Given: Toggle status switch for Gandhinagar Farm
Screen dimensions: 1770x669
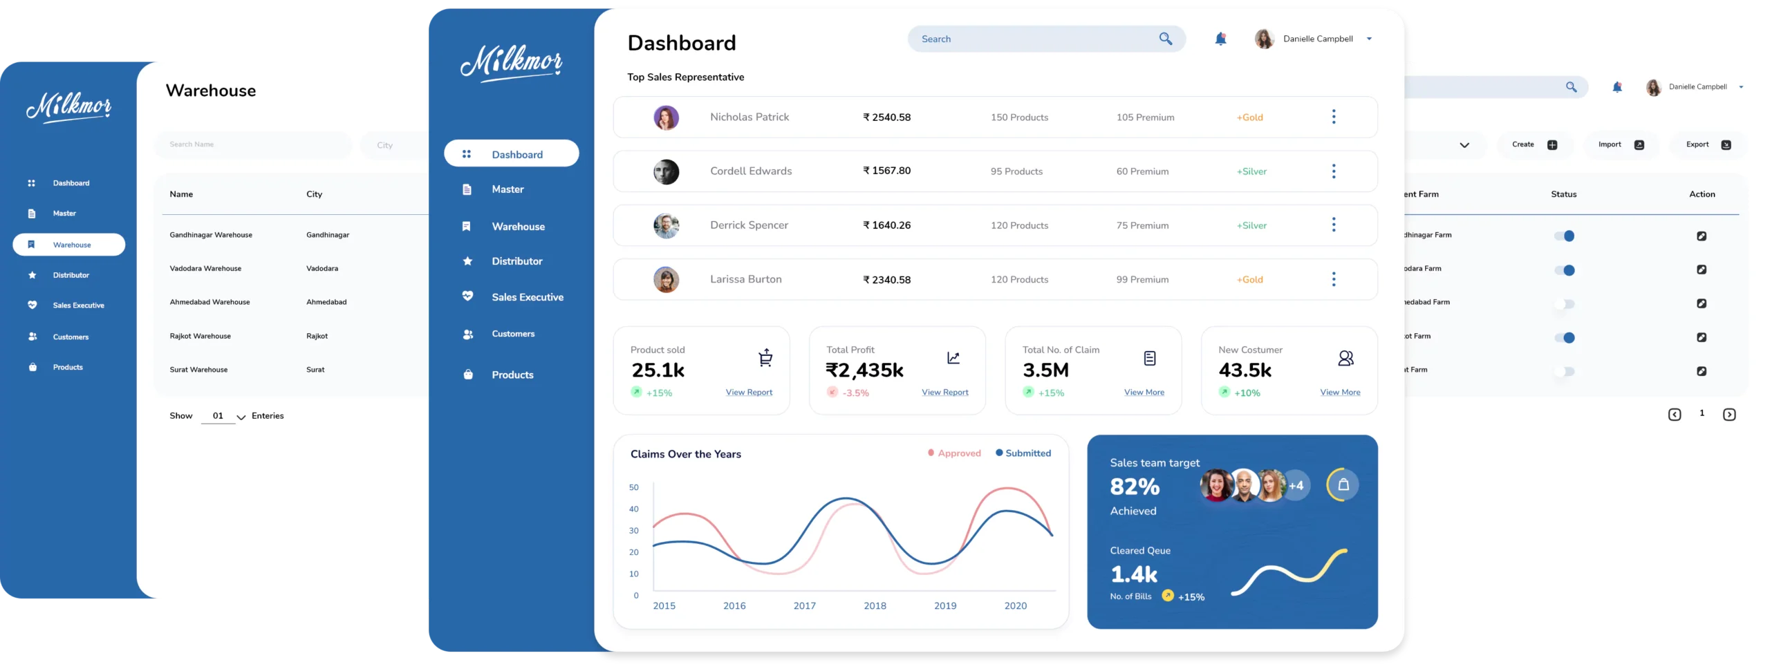Looking at the screenshot, I should [x=1565, y=236].
